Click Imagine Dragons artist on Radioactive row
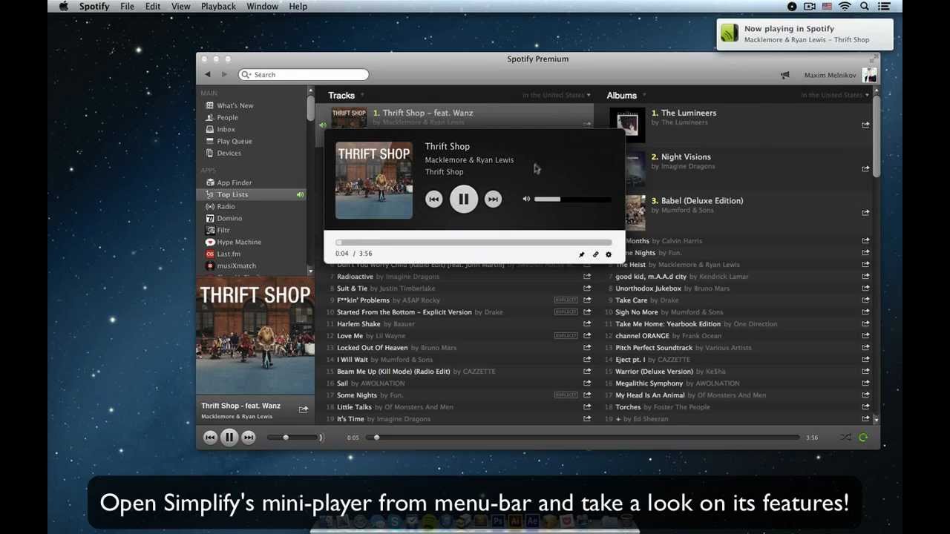Viewport: 950px width, 534px height. tap(412, 277)
